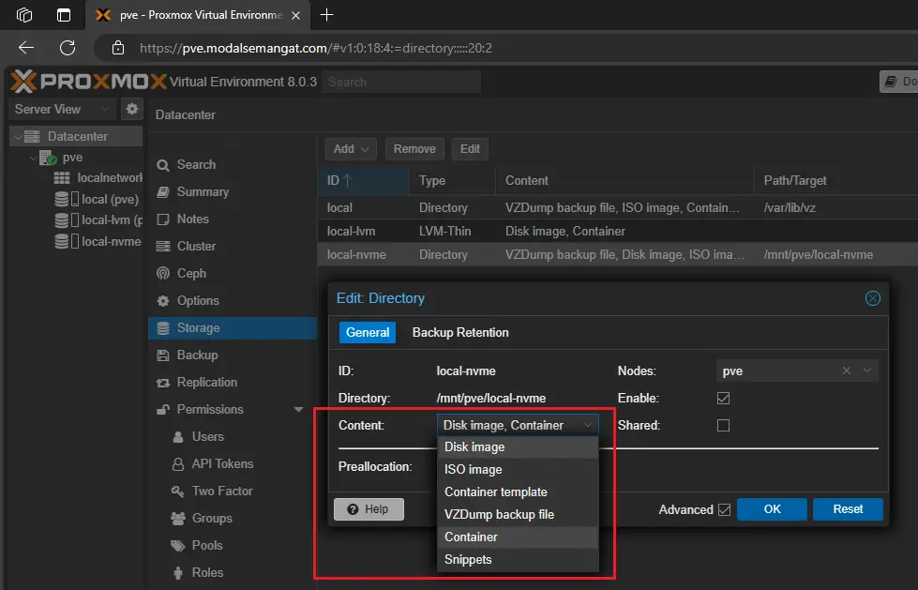Open the Server View settings gear
The width and height of the screenshot is (918, 590).
coord(132,109)
